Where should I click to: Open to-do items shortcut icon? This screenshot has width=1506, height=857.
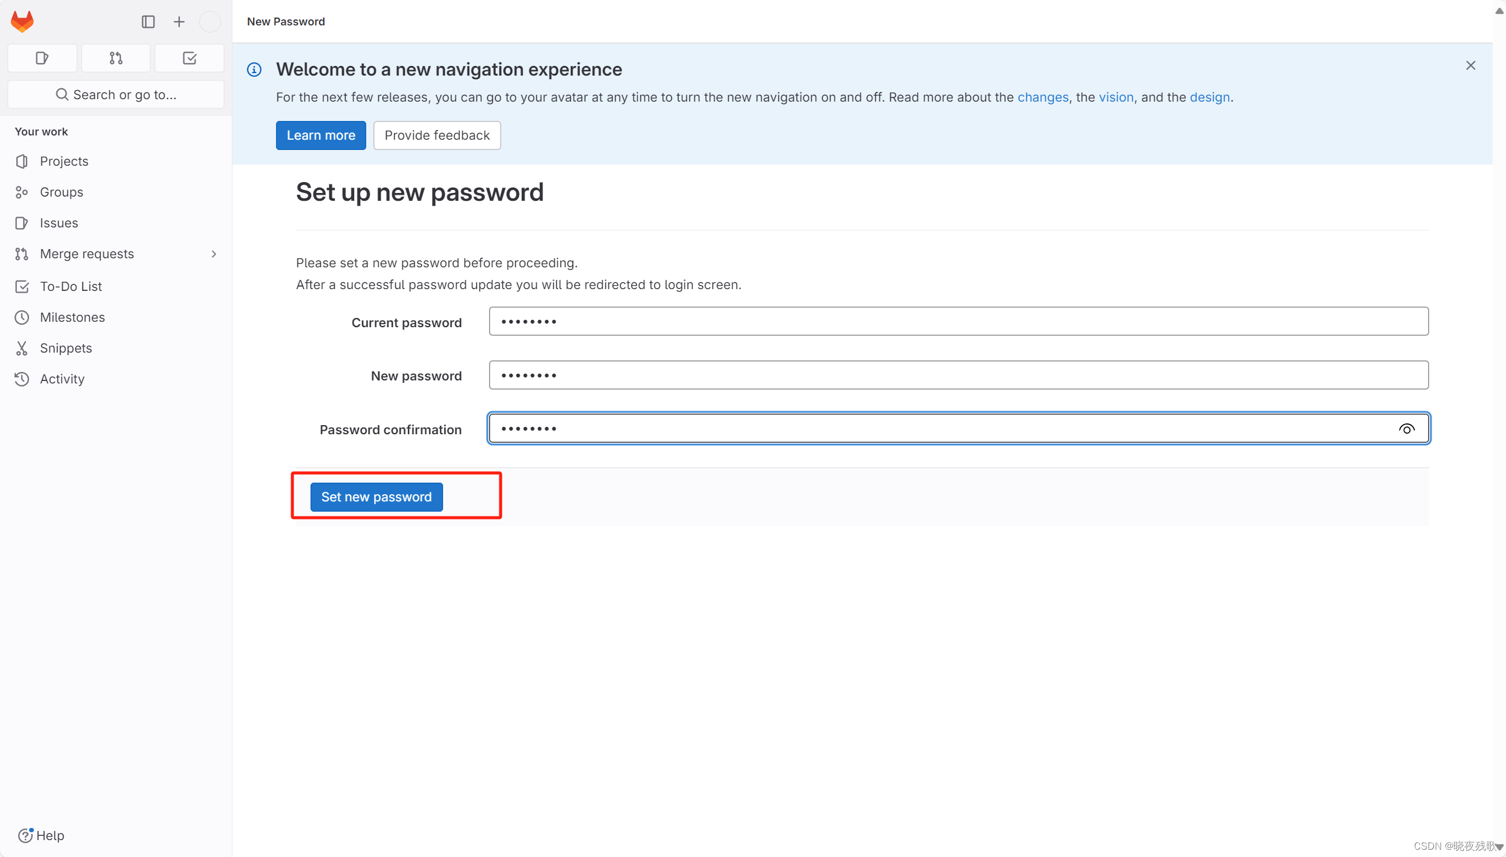coord(189,58)
